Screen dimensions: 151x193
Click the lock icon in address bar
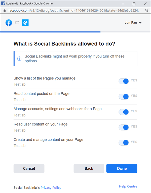coord(4,11)
